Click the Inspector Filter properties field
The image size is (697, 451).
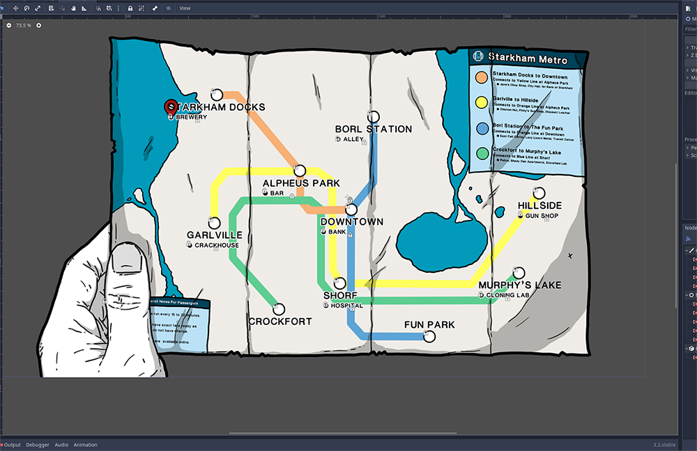point(690,30)
